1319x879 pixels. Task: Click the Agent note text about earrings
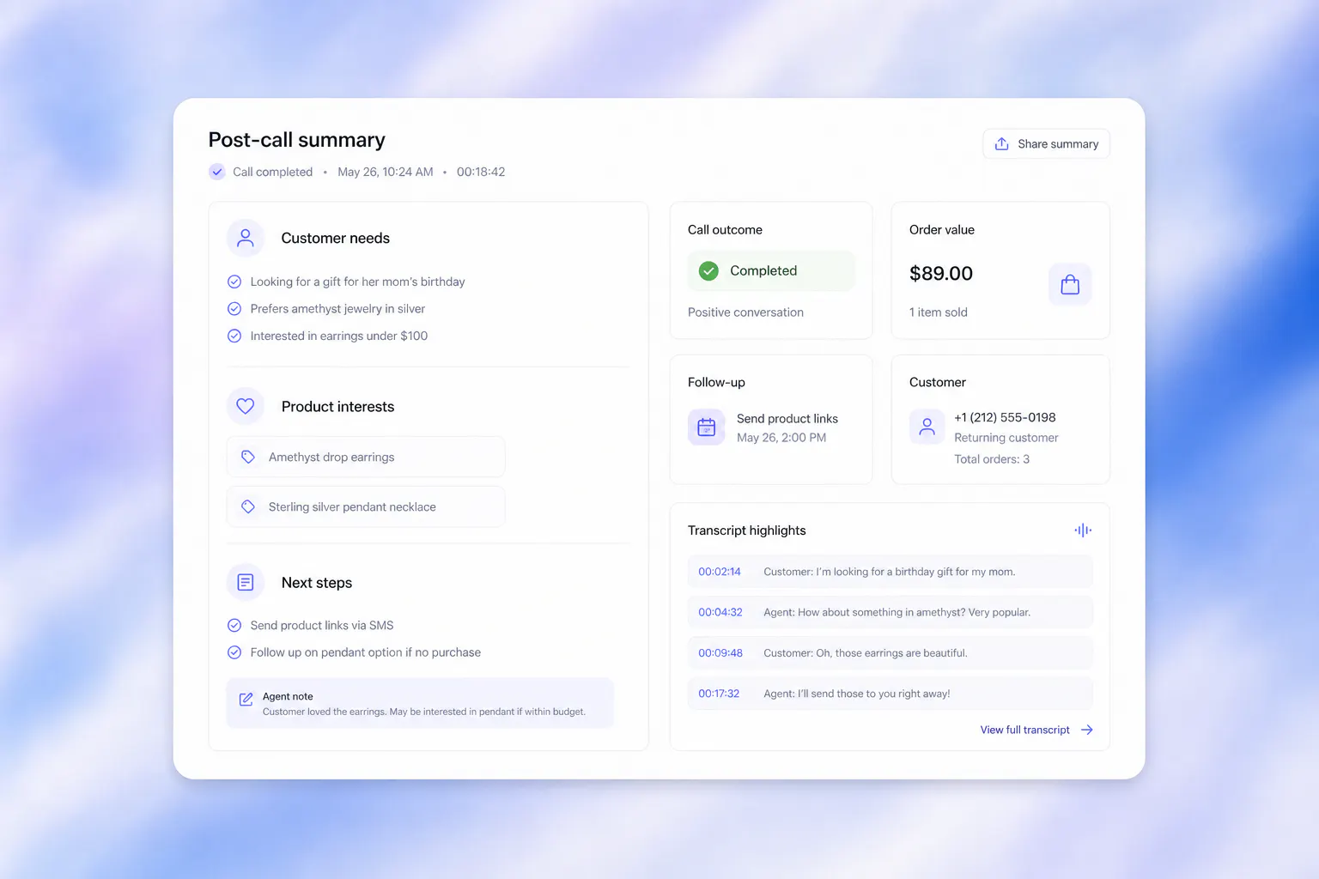point(424,712)
